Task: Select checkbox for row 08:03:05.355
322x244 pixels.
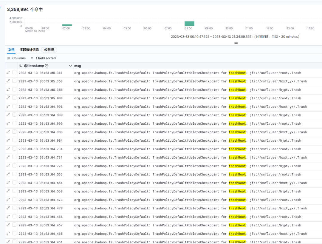Action: [14, 89]
